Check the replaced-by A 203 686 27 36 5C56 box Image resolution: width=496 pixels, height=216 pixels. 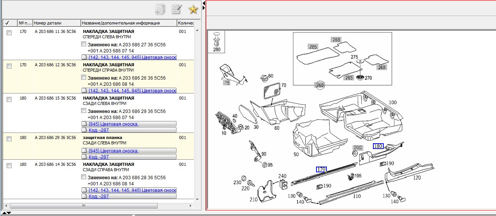(84, 44)
